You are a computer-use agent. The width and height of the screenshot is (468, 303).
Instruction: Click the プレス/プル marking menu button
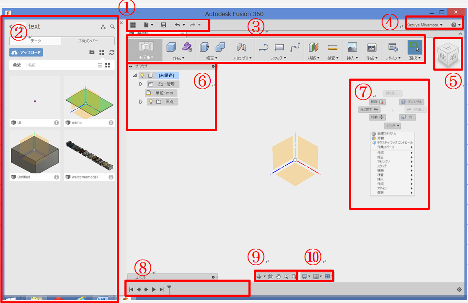pyautogui.click(x=411, y=102)
